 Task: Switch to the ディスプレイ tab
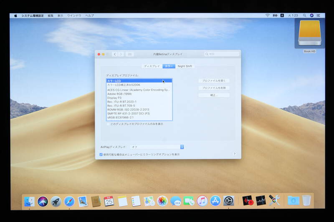tap(152, 66)
